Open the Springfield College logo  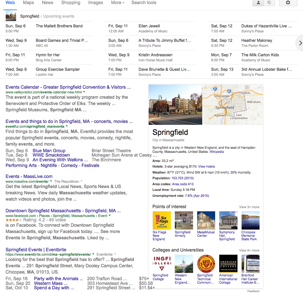(x=162, y=264)
